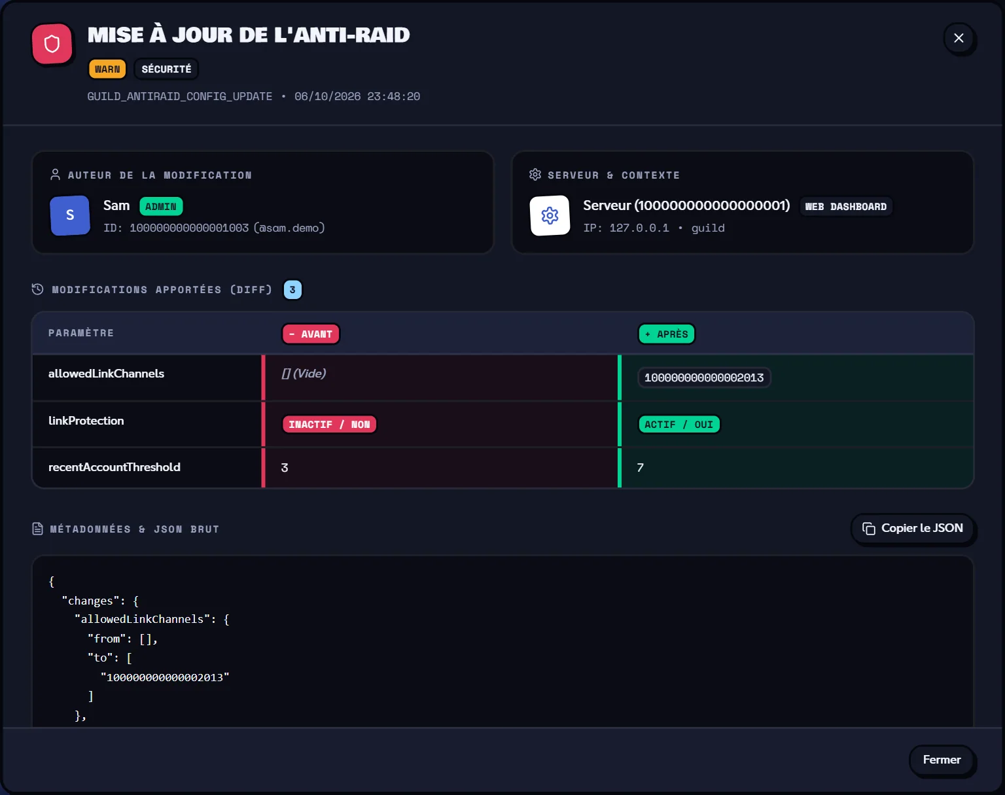Screen dimensions: 1005x795
Task: Click the APRÈS column header badge
Action: pyautogui.click(x=667, y=334)
